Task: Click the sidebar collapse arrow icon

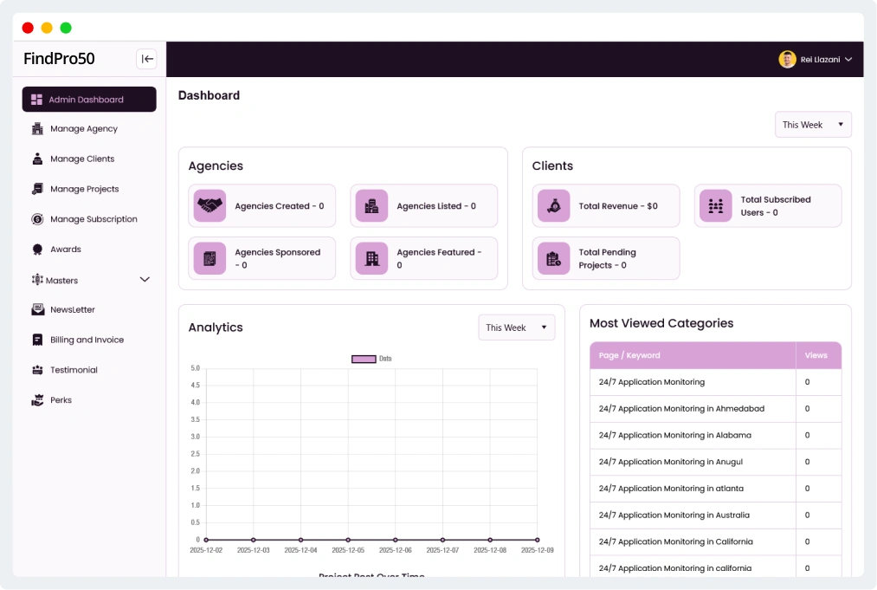Action: tap(147, 59)
